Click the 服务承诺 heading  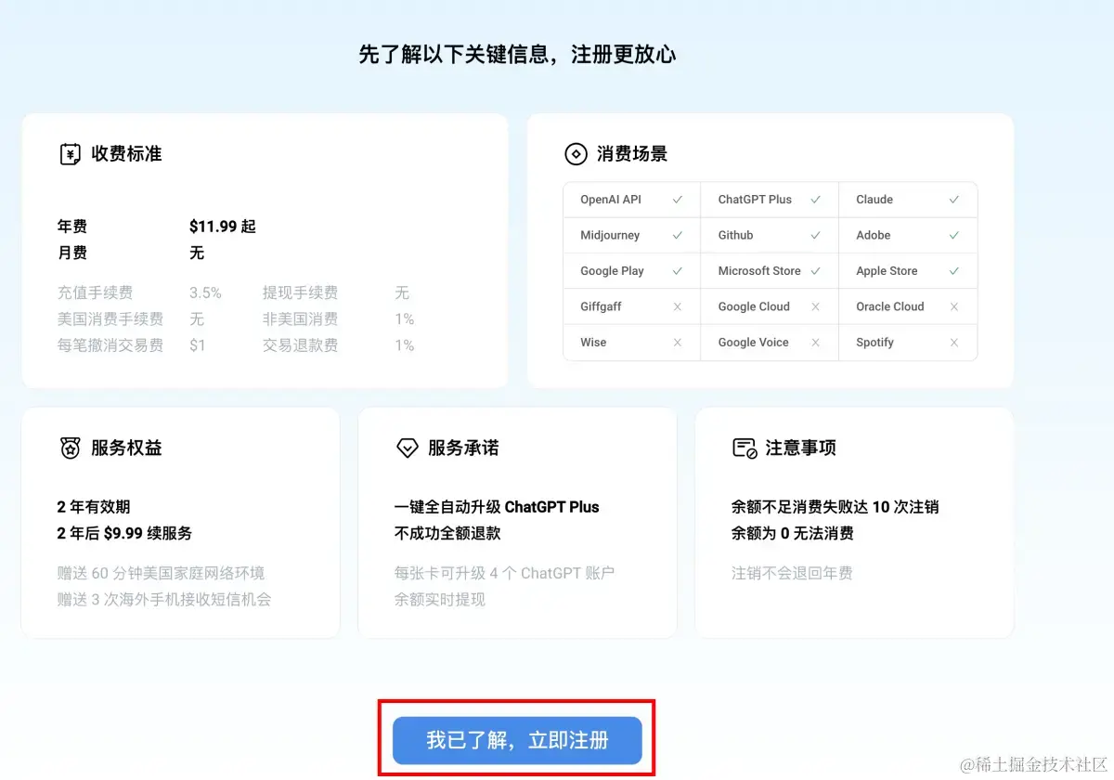[x=463, y=448]
